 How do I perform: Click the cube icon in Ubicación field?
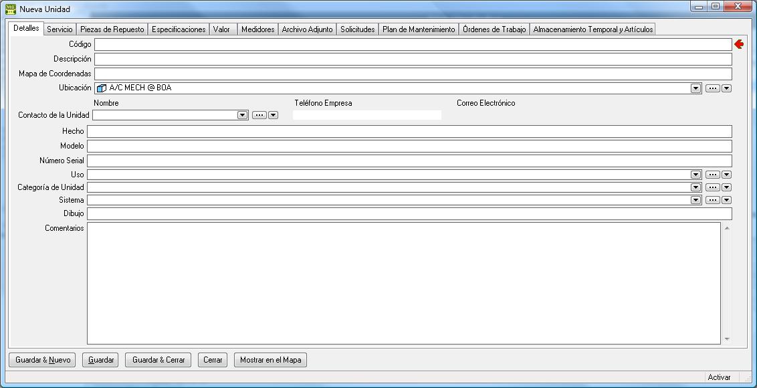tap(102, 88)
